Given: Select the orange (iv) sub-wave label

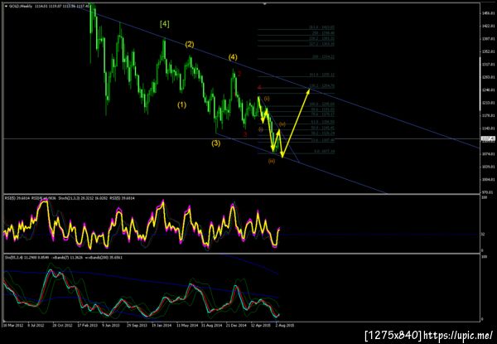Looking at the screenshot, I should click(282, 124).
